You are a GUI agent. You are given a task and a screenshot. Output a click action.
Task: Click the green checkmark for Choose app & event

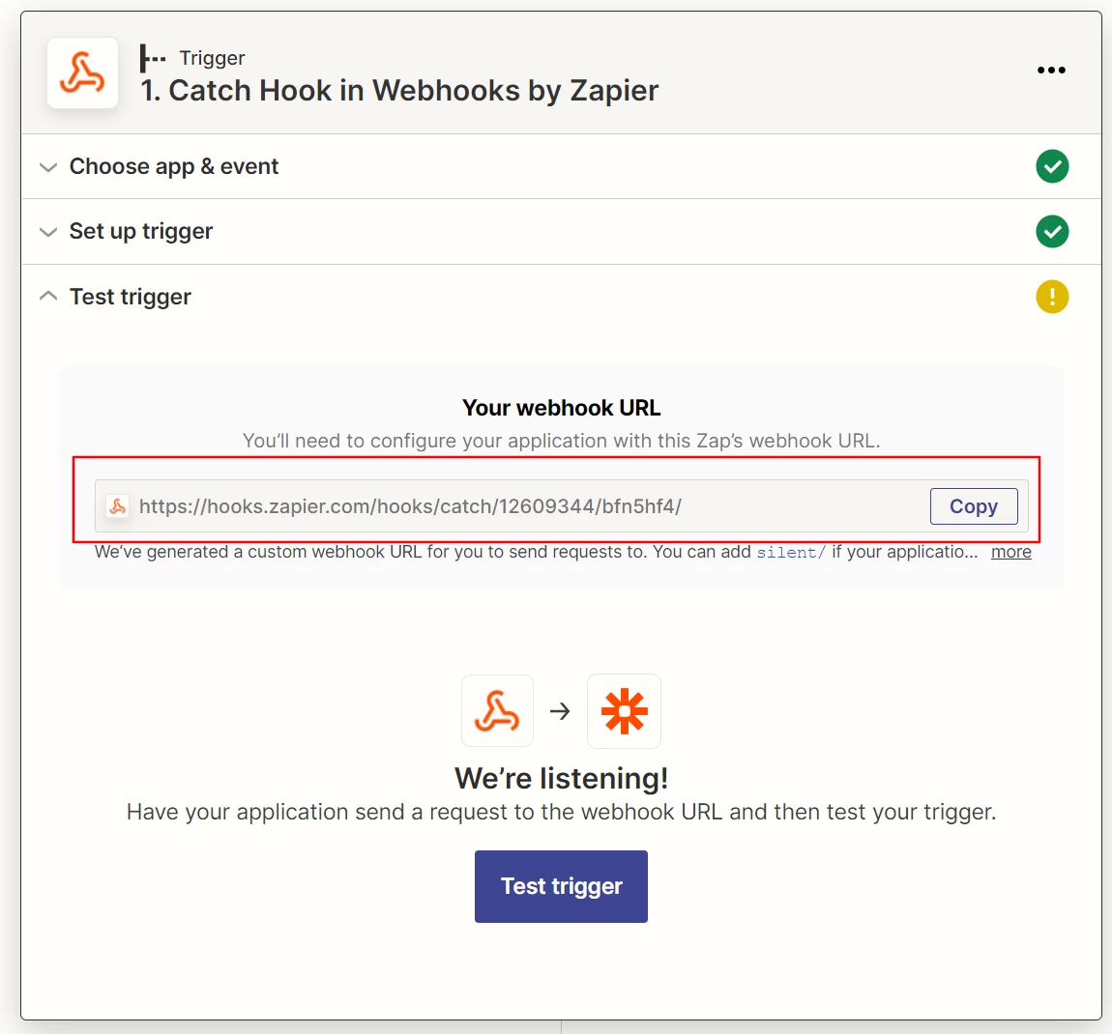point(1052,166)
